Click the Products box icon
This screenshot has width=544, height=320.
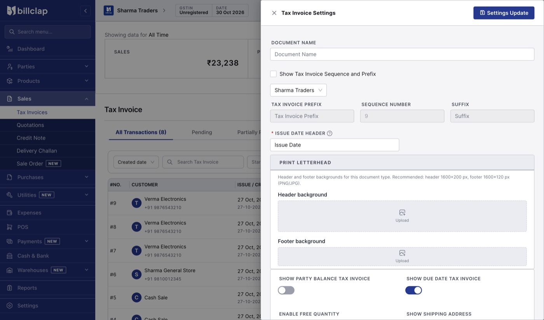[x=10, y=81]
